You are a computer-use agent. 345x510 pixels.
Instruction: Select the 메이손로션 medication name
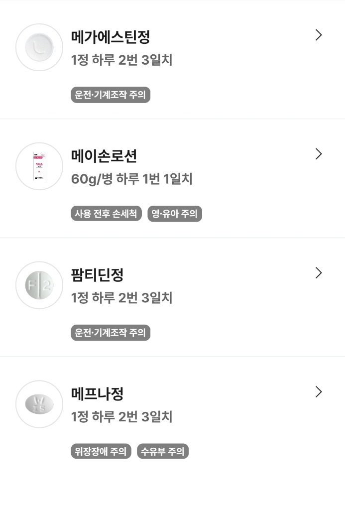(x=104, y=156)
